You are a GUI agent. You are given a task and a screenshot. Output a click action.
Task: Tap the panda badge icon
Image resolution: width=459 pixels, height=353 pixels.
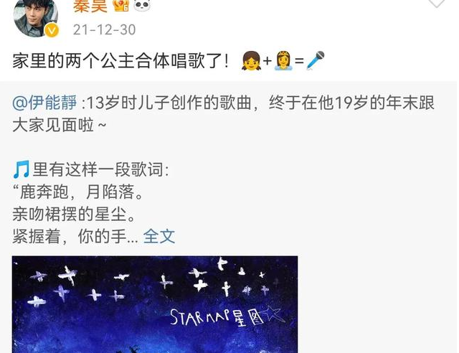142,6
